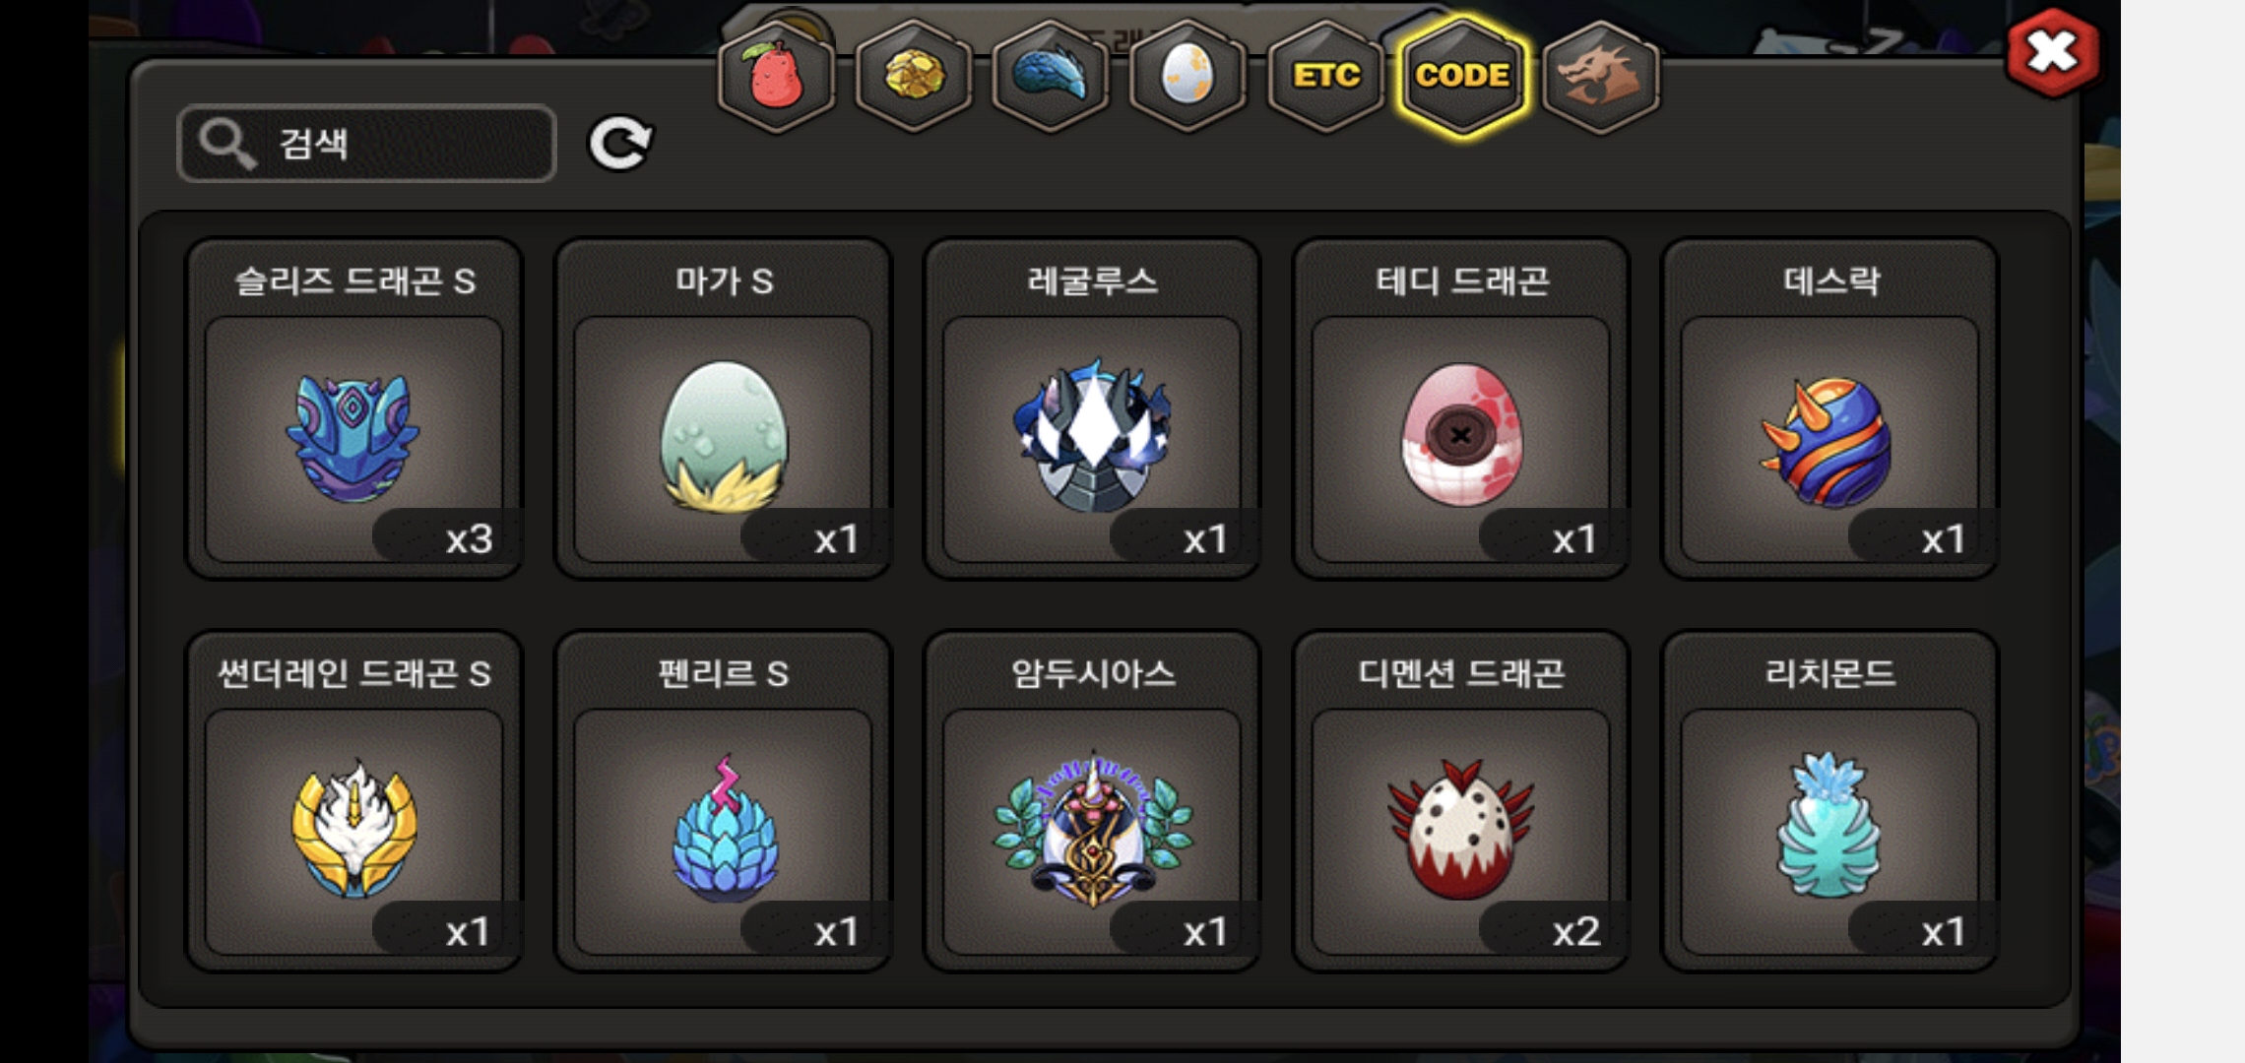Select the CODE tab
Screen dimensions: 2245x1063
click(x=1463, y=77)
